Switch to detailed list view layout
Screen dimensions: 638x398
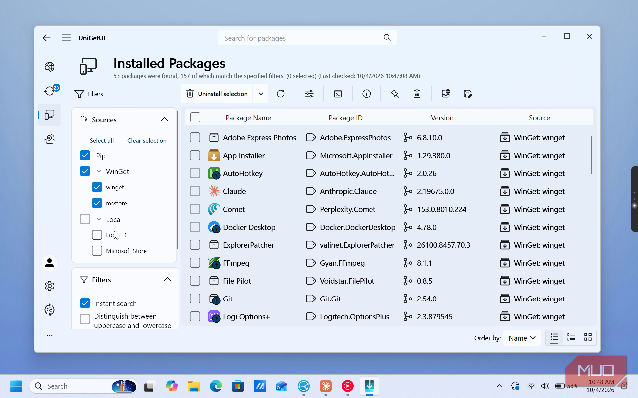571,338
